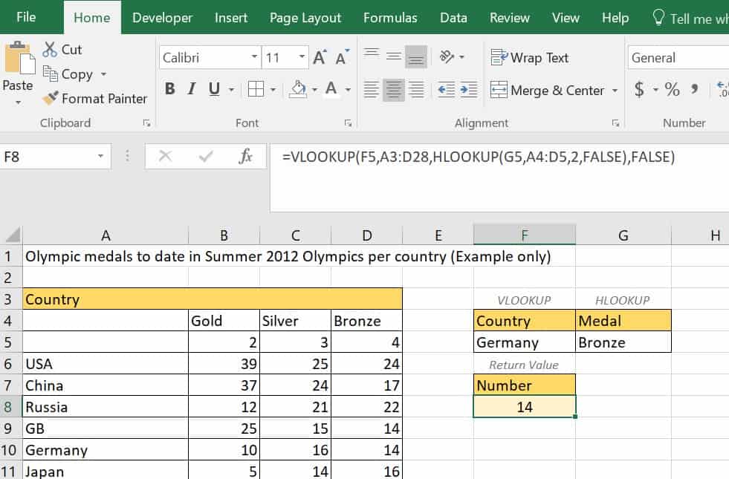
Task: Switch to Insert tab
Action: (231, 18)
